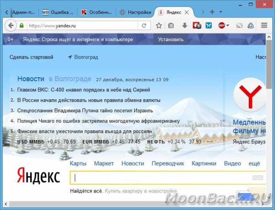This screenshot has width=275, height=210.
Task: Expand more quotes with three dots
Action: click(x=210, y=141)
